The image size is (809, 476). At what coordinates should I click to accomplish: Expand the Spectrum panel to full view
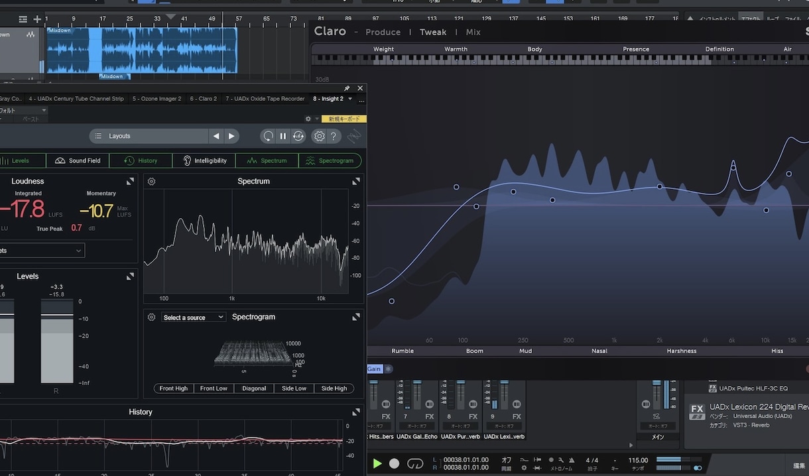coord(356,181)
